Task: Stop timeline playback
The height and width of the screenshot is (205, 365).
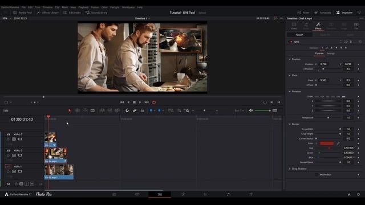Action: coord(135,102)
